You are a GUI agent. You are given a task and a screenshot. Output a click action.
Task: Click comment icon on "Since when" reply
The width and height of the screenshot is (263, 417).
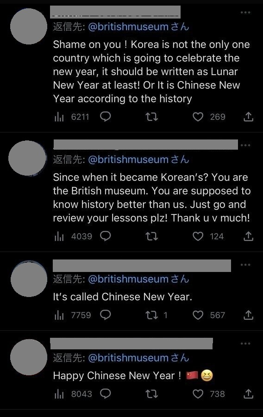[x=105, y=236]
